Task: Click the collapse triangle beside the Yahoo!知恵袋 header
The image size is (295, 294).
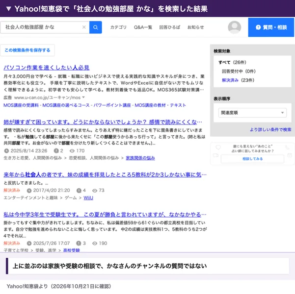Action: [x=9, y=9]
